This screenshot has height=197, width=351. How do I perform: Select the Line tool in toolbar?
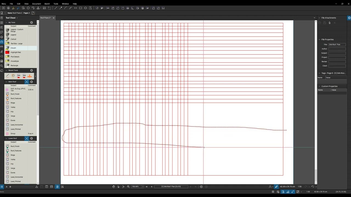(56, 8)
